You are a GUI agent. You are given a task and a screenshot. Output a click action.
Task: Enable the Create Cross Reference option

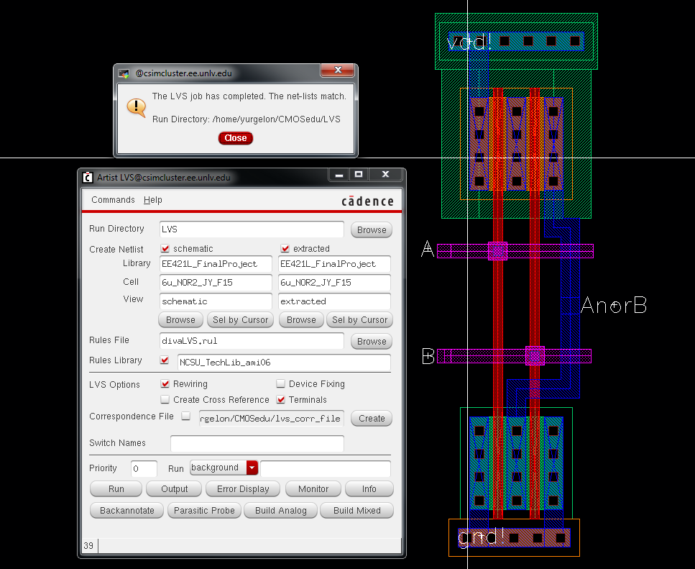coord(165,400)
